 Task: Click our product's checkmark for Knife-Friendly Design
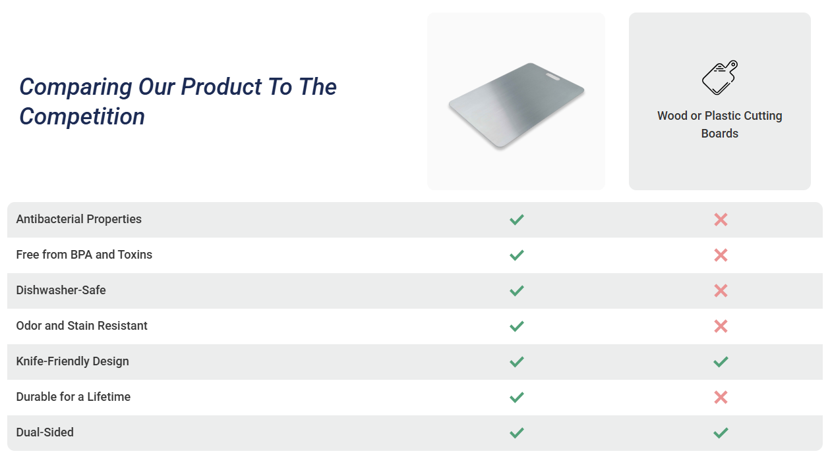[517, 362]
